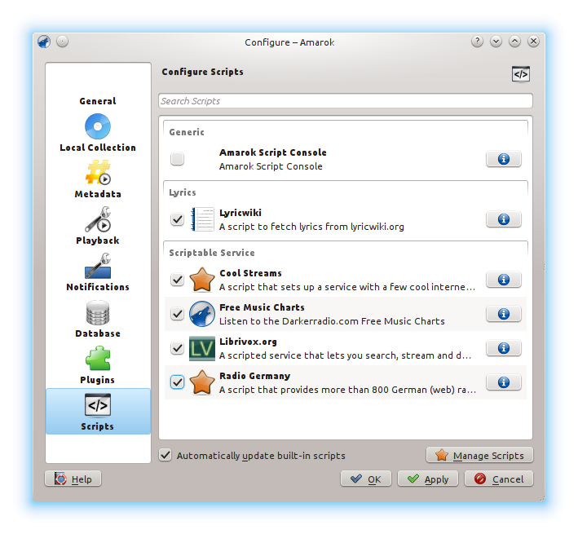Select the 'Amarok Script Console' title text
This screenshot has height=534, width=578.
273,152
